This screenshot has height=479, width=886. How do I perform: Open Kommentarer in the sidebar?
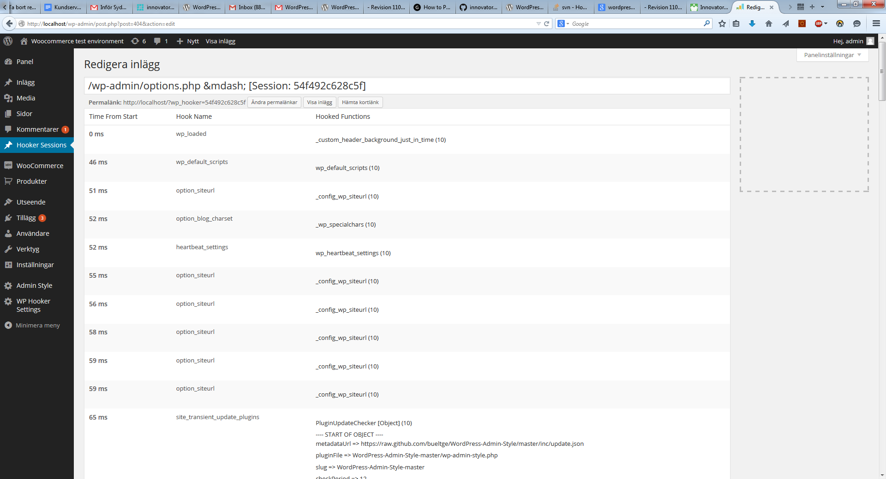pyautogui.click(x=37, y=129)
